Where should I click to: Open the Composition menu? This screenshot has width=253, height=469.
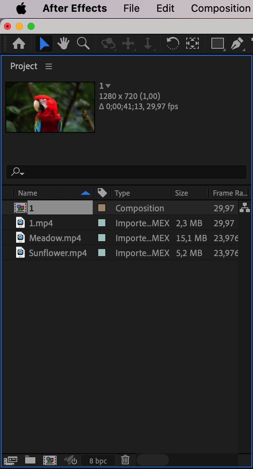tap(220, 8)
